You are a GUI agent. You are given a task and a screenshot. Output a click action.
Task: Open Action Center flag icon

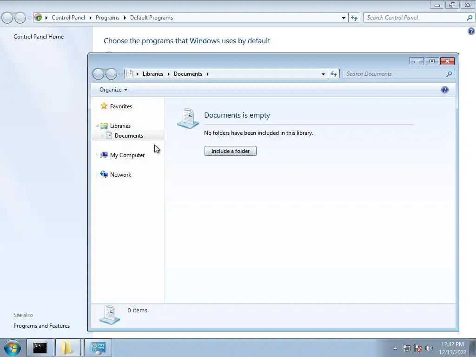click(x=418, y=348)
